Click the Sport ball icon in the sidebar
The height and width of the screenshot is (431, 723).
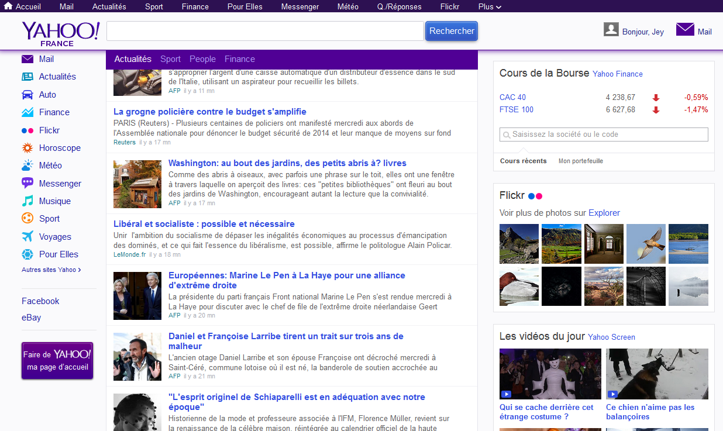[x=27, y=219]
